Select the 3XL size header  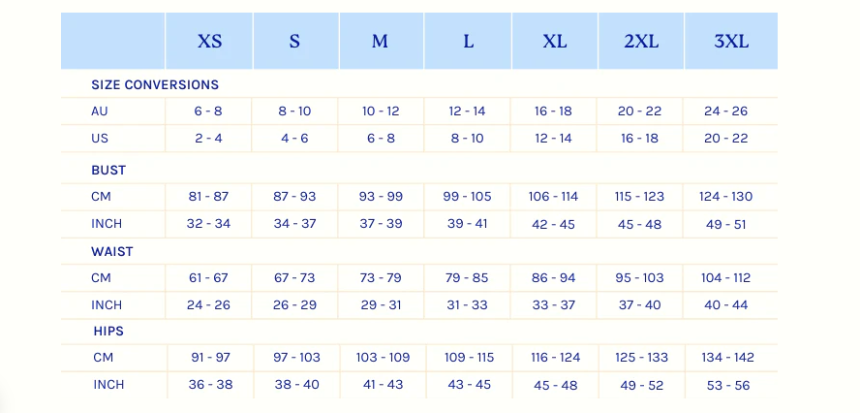pyautogui.click(x=731, y=41)
